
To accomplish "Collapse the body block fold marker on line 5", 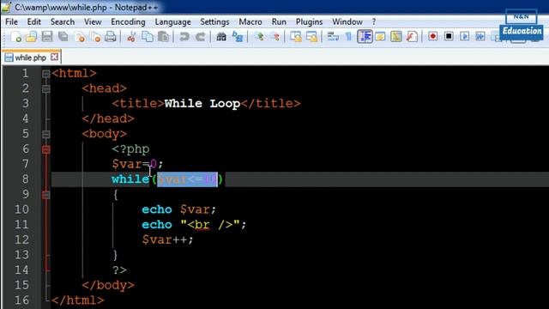I will point(45,134).
